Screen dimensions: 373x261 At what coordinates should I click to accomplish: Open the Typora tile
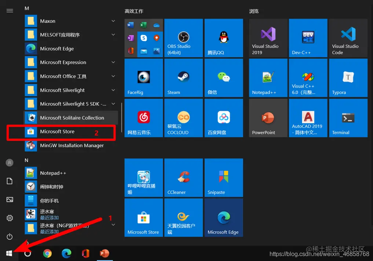coord(348,78)
